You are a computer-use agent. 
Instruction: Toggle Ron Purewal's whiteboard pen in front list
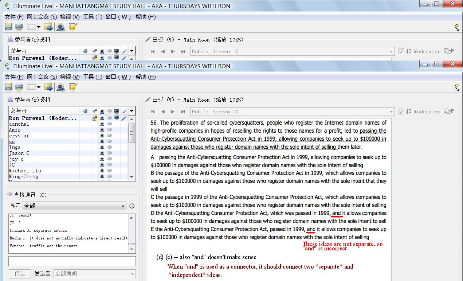pyautogui.click(x=124, y=118)
